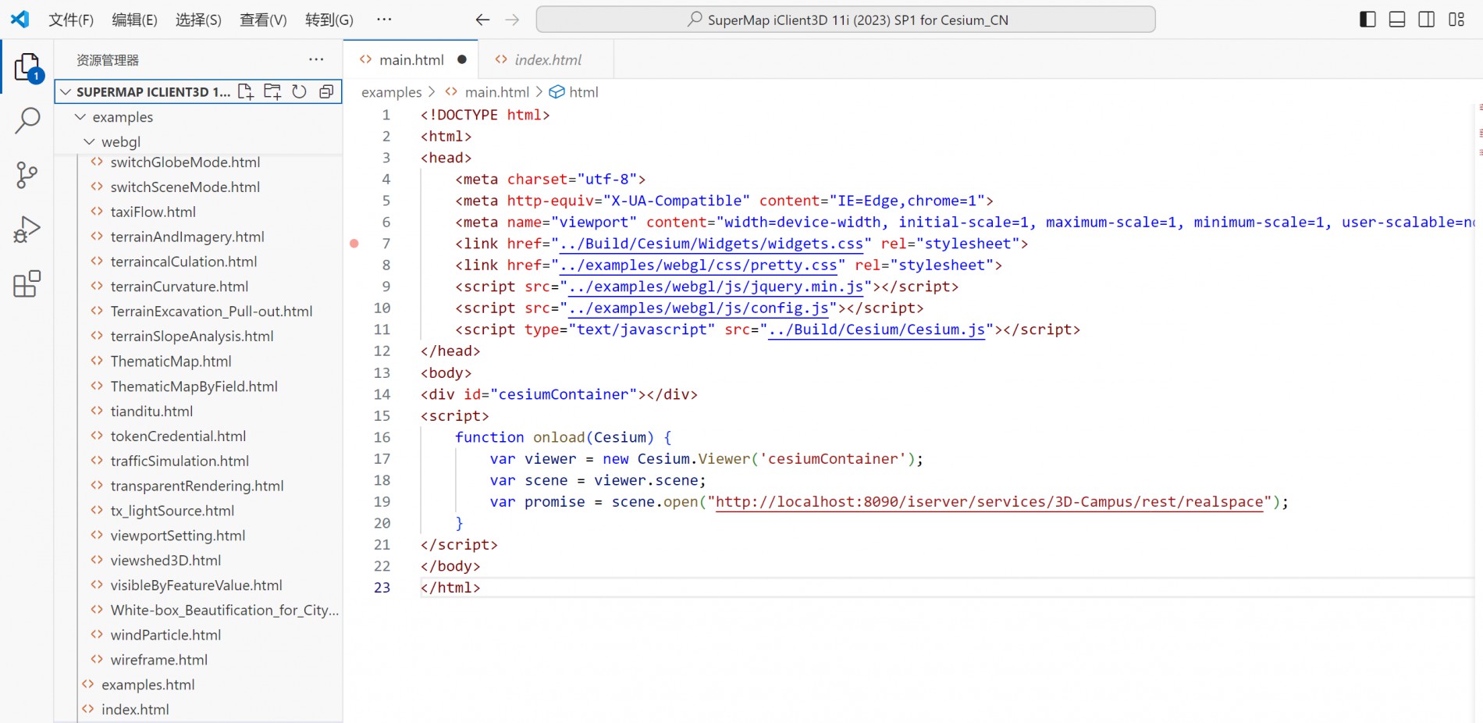Screen dimensions: 1483x723
Task: Open explorer panel more actions ellipsis
Action: (x=316, y=59)
